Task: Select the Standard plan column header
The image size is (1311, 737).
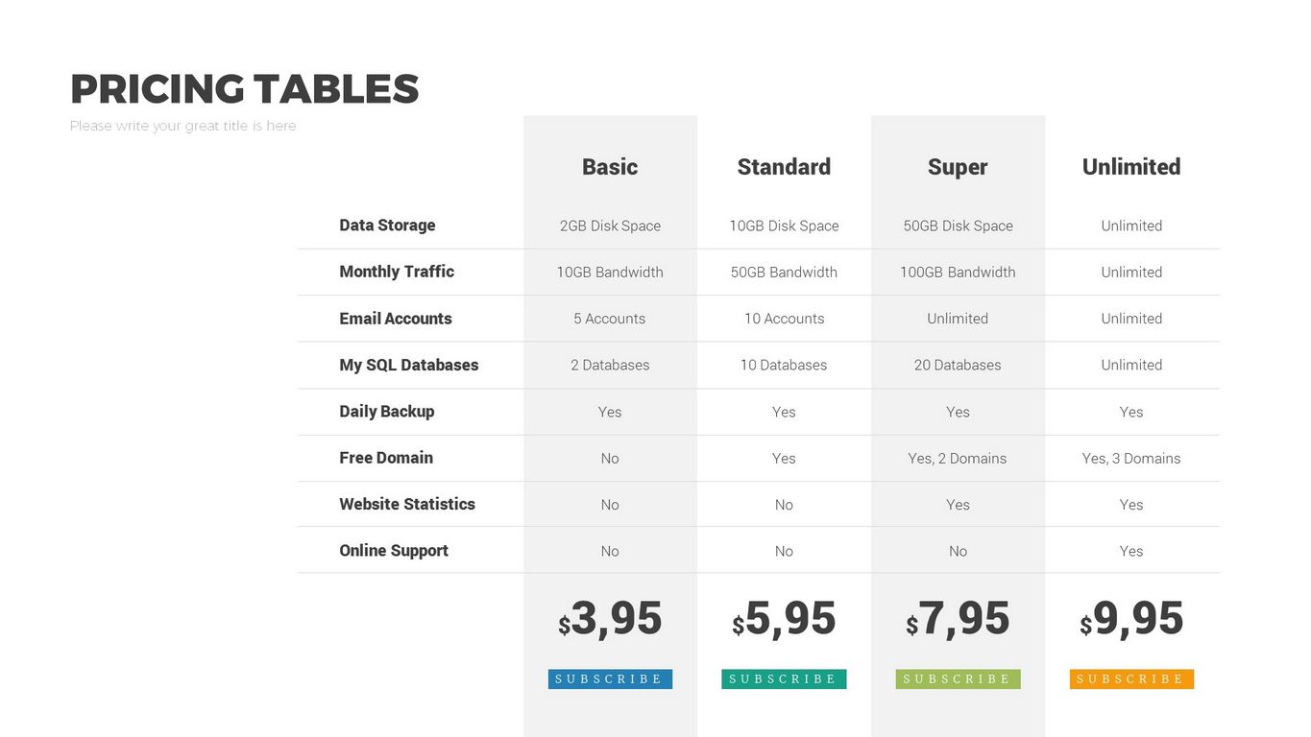Action: [784, 167]
